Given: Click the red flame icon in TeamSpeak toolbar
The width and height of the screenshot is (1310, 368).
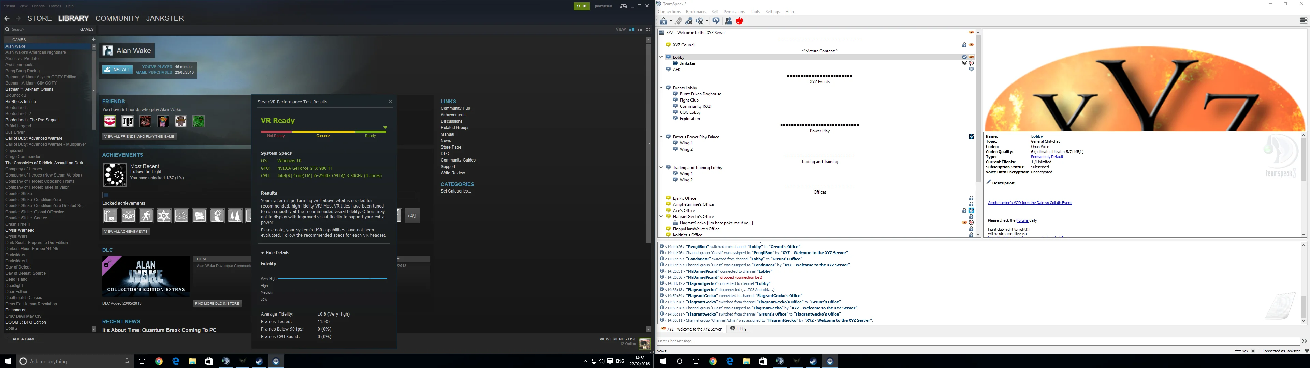Looking at the screenshot, I should (739, 21).
